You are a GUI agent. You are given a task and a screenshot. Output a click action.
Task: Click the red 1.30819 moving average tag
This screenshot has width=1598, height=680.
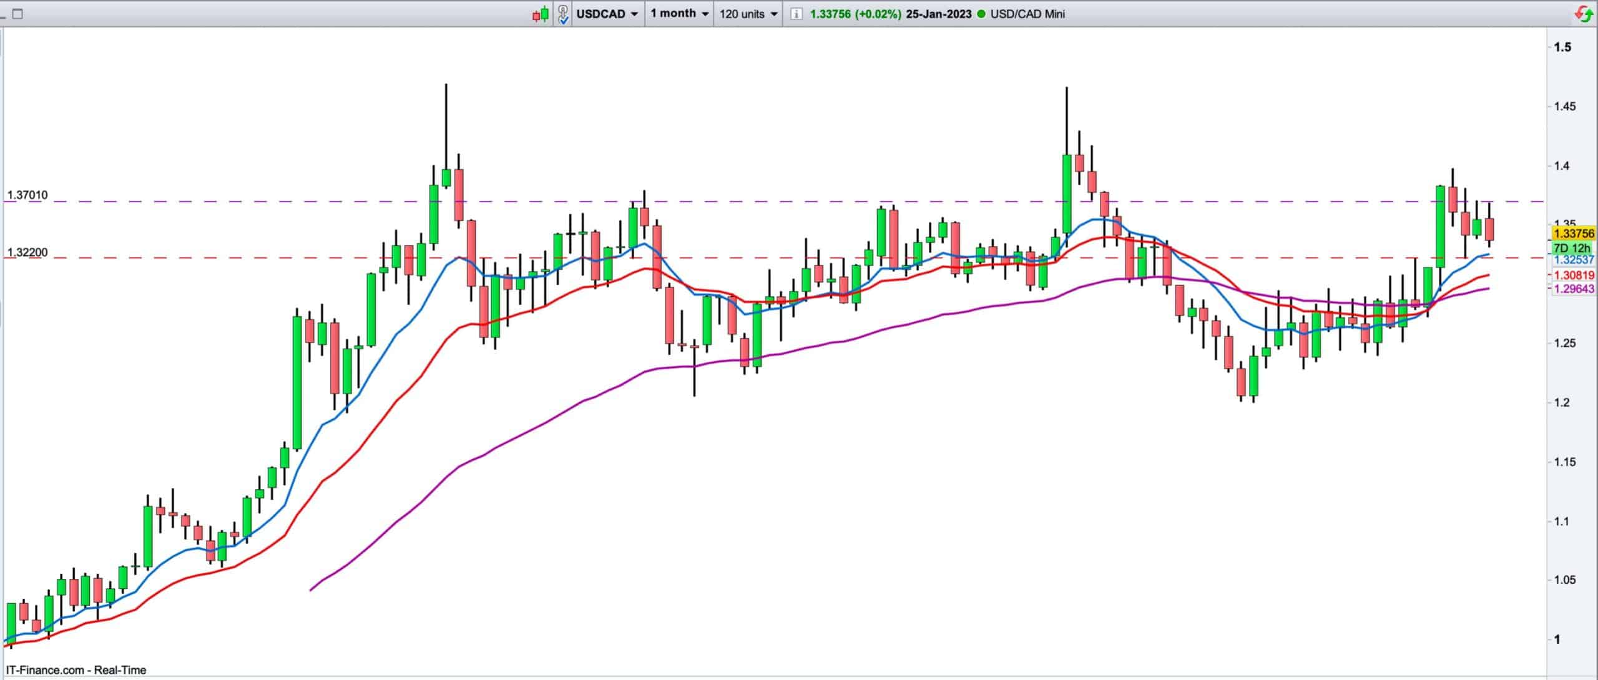(1573, 275)
